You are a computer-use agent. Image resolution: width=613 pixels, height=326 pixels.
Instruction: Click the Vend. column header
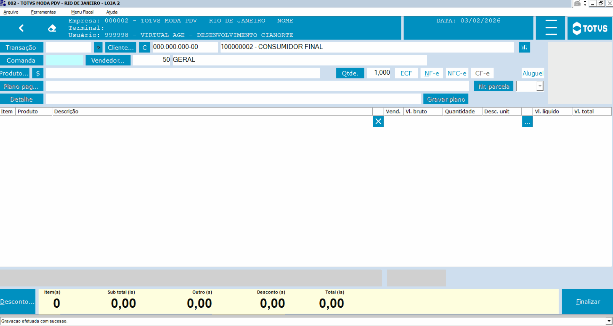(x=394, y=112)
